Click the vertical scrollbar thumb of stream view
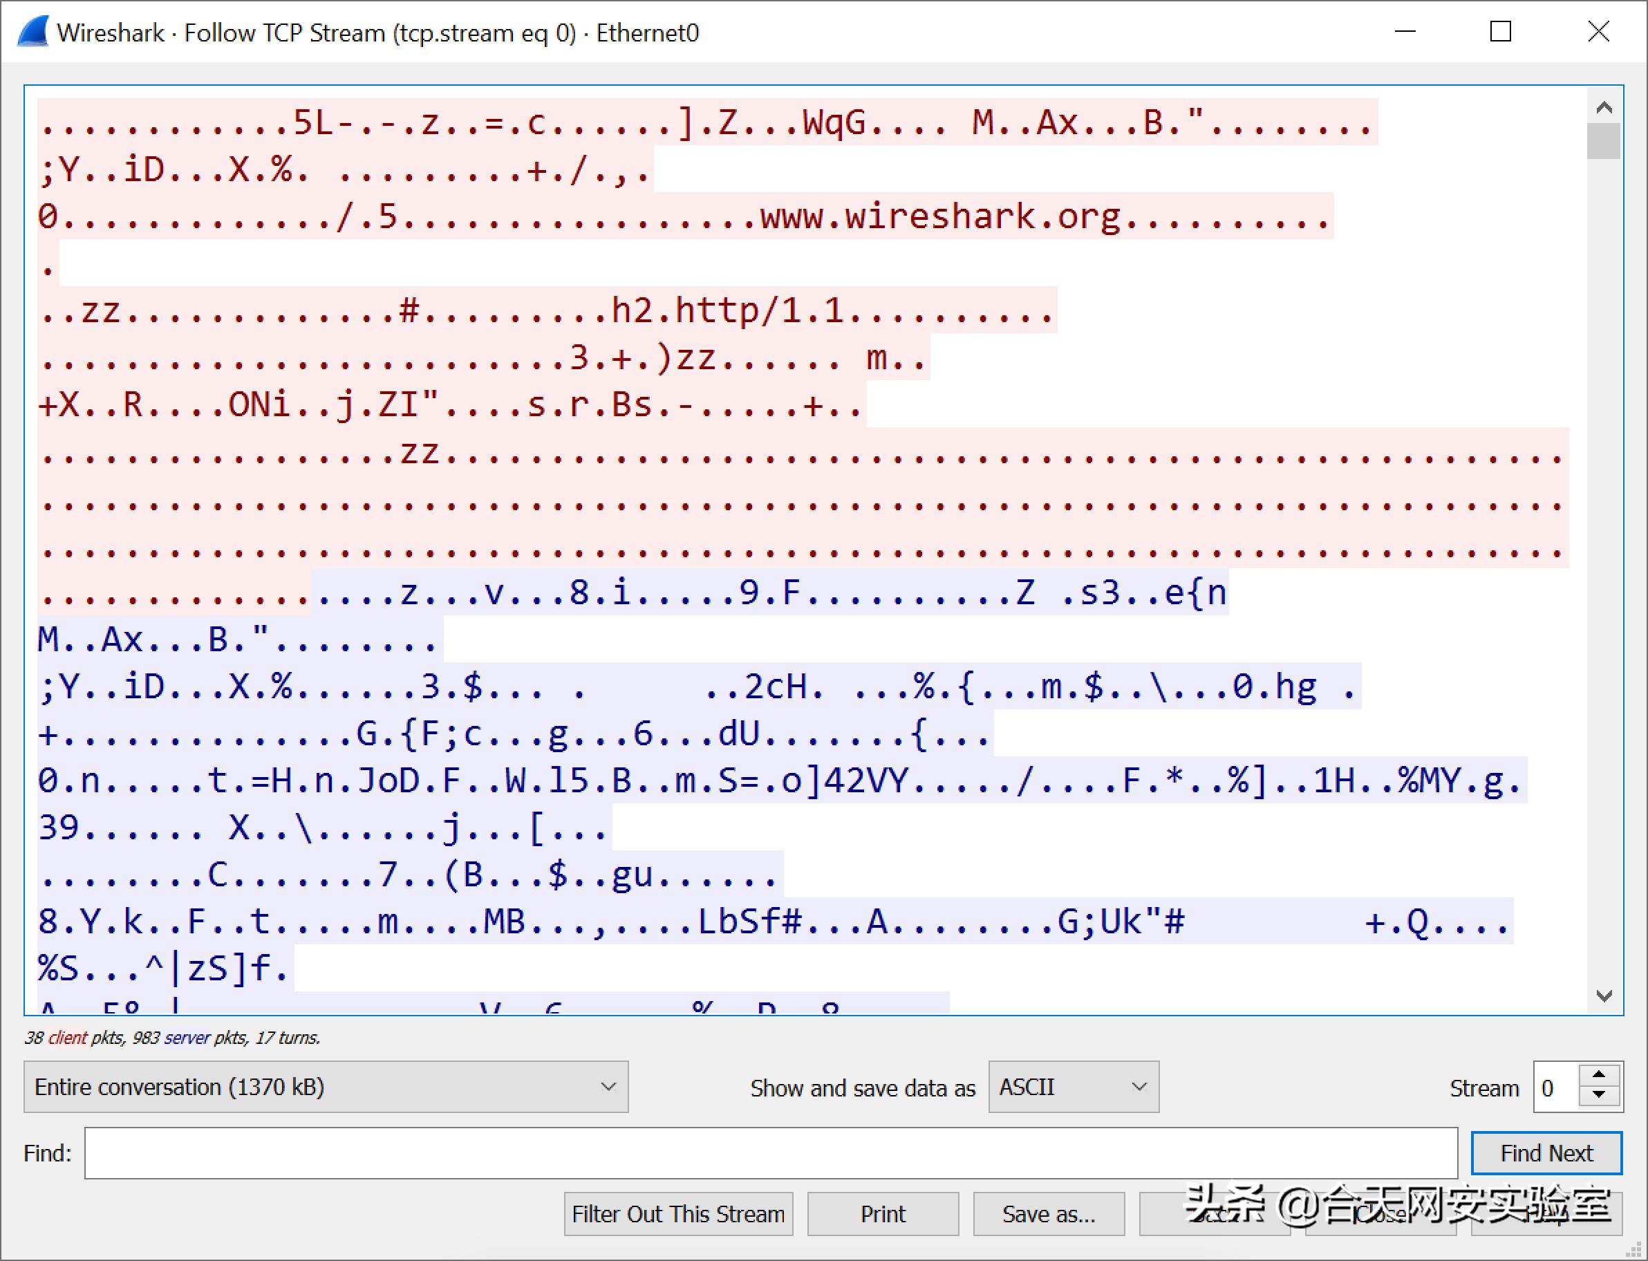 (1604, 141)
